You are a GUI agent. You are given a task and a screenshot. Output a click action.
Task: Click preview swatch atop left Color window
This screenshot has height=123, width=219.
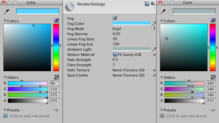[x=38, y=12]
